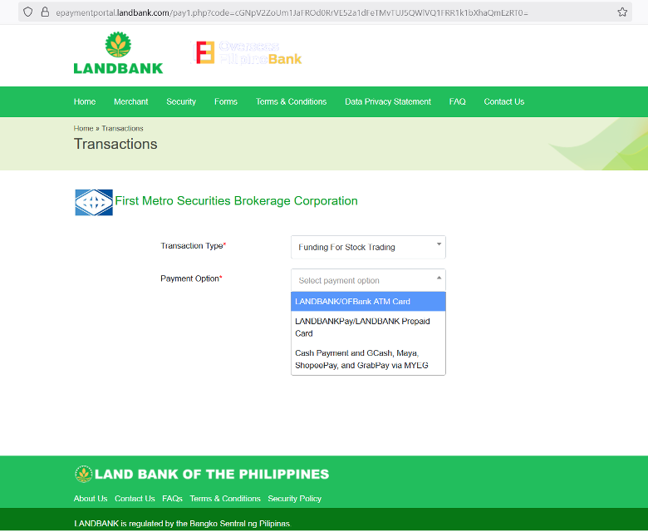
Task: Select Cash Payment and GCash via MYEG option
Action: (x=368, y=359)
